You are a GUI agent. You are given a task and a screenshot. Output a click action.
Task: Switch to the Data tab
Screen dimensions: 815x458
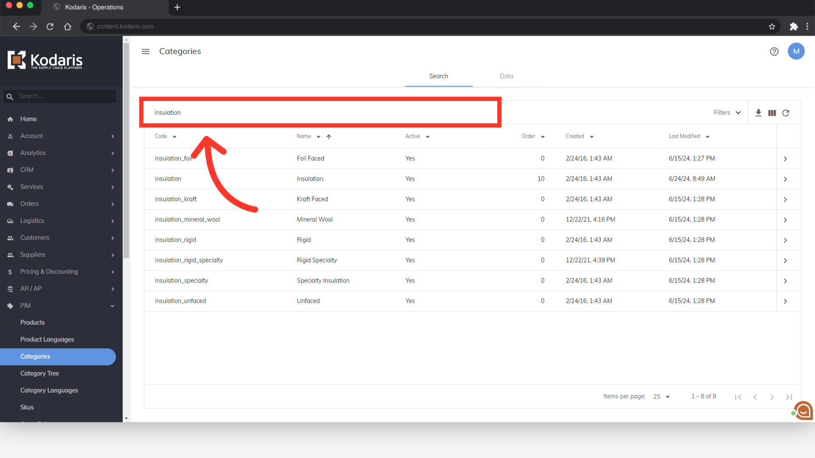[x=506, y=76]
